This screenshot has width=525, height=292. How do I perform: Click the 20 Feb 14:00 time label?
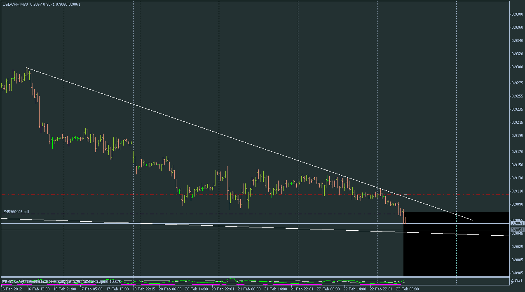pyautogui.click(x=197, y=289)
